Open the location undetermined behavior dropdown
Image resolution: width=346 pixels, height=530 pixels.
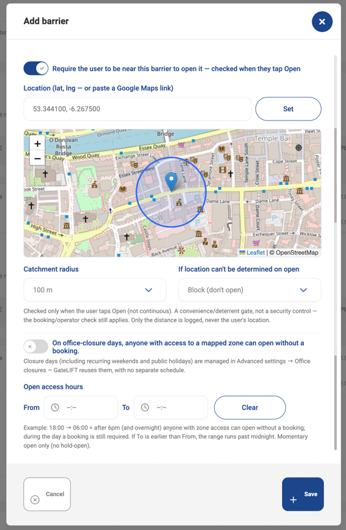[250, 290]
